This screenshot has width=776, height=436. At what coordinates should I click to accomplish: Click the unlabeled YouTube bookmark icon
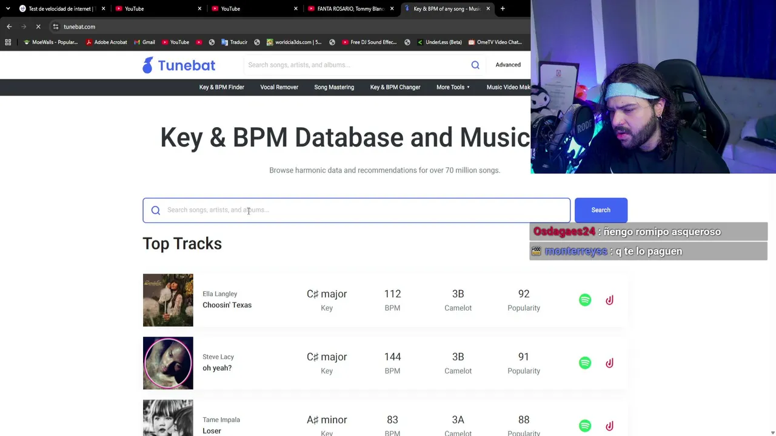(199, 42)
